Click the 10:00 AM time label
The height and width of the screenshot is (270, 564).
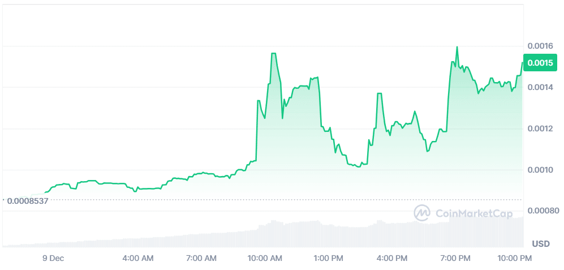pyautogui.click(x=265, y=258)
